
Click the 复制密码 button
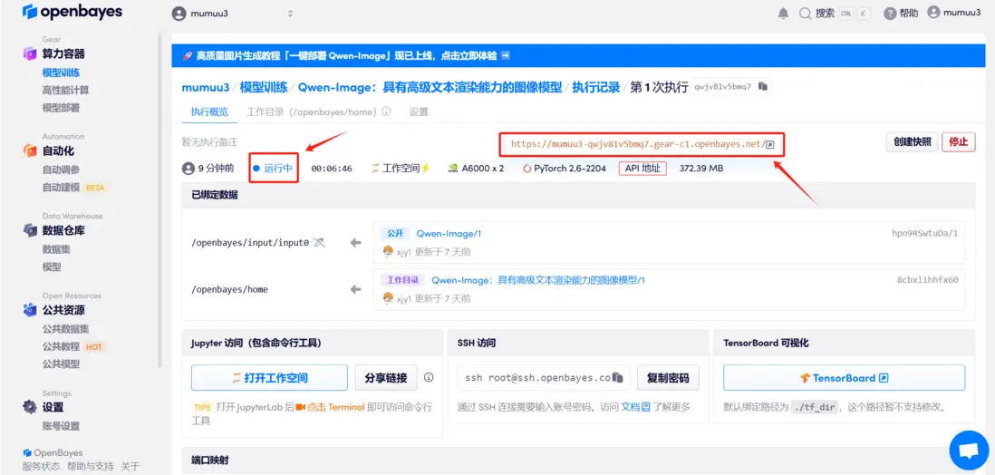pos(668,378)
